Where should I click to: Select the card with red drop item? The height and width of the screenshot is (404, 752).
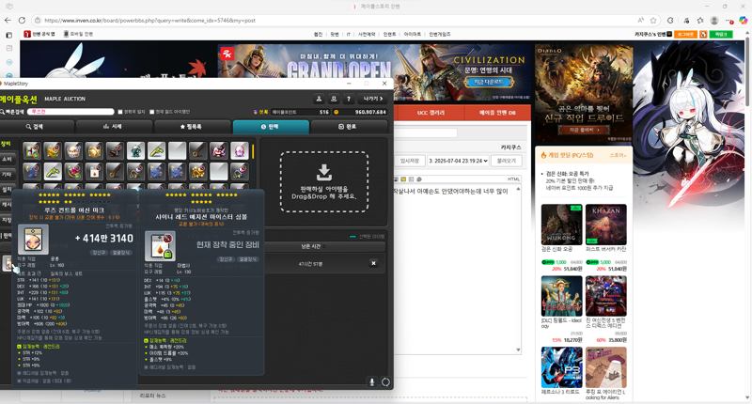[95, 171]
